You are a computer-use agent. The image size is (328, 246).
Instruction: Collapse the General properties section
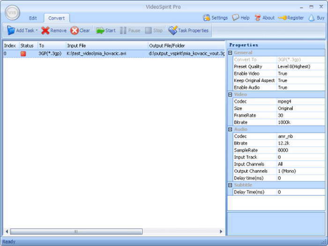(230, 52)
